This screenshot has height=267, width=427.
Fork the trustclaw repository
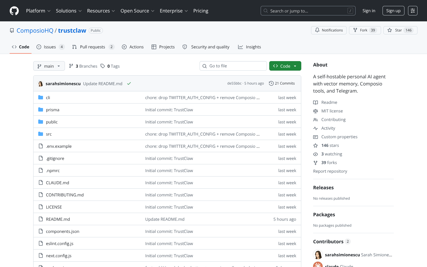[365, 30]
